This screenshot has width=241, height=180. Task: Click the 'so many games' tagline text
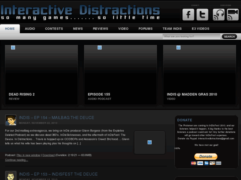click(34, 18)
